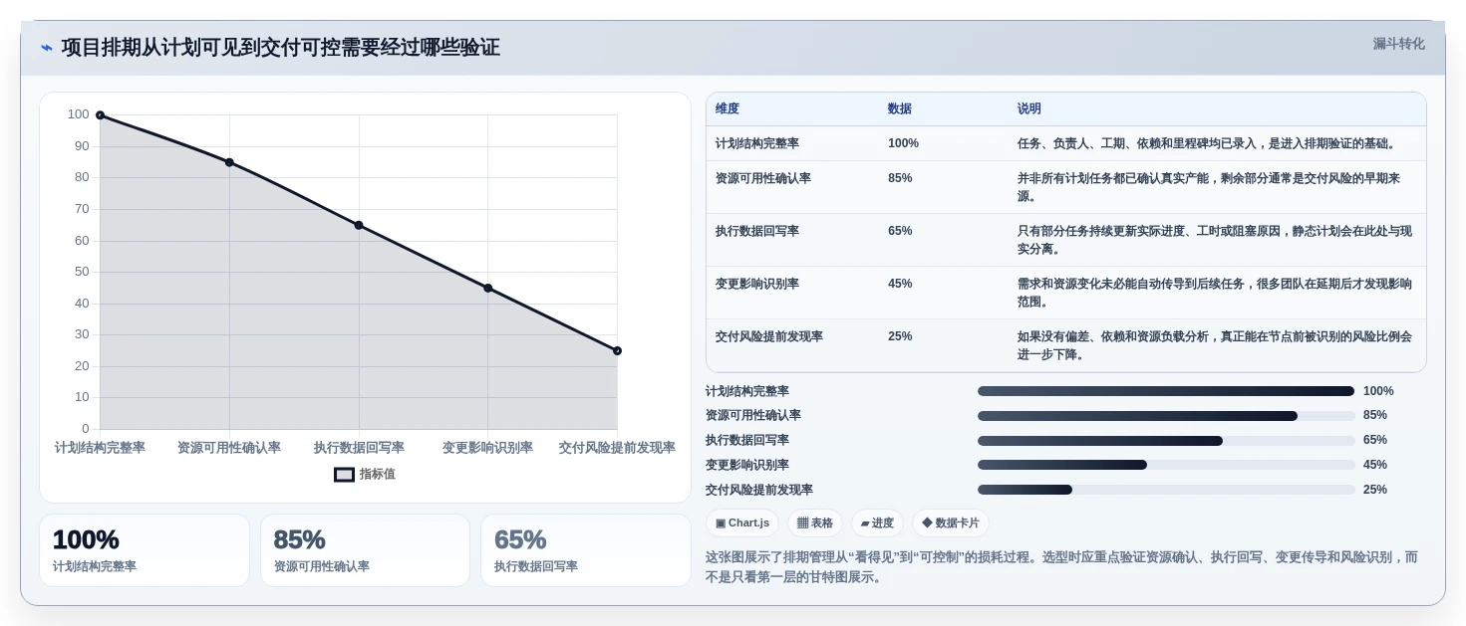Click the 说明 column header
Image resolution: width=1466 pixels, height=626 pixels.
point(1029,109)
